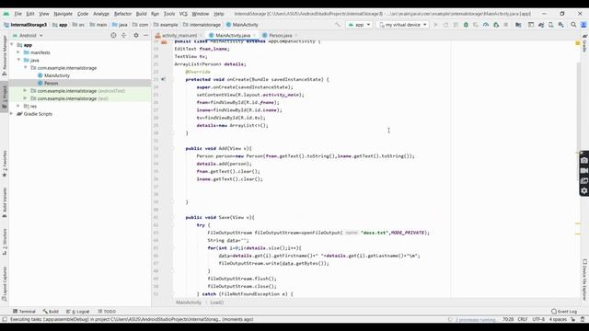This screenshot has width=589, height=331.
Task: Toggle the Favorites side tab
Action: point(5,164)
